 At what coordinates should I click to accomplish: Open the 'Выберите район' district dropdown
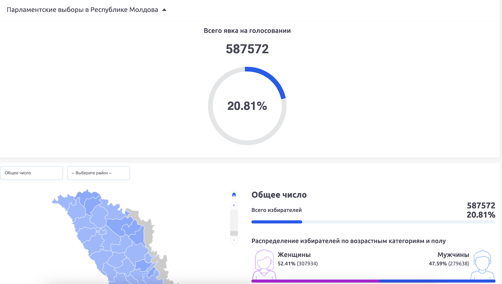[x=98, y=173]
